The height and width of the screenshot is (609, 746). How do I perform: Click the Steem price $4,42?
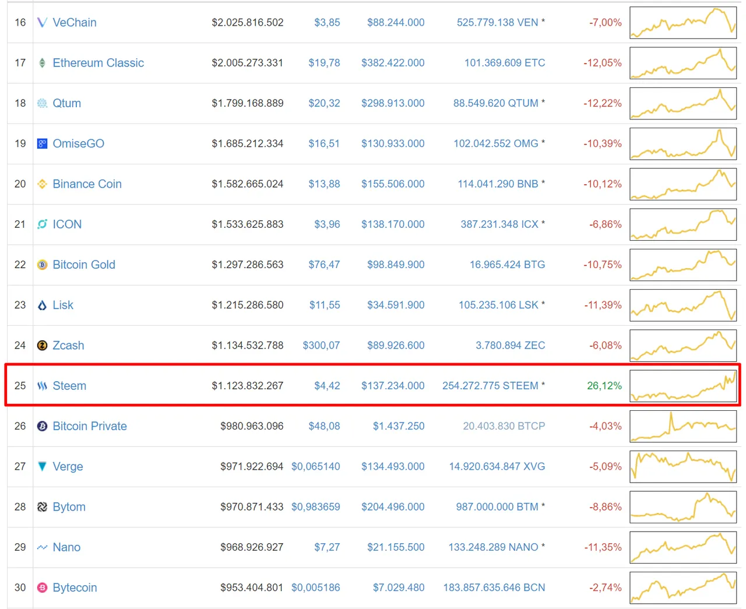(327, 386)
